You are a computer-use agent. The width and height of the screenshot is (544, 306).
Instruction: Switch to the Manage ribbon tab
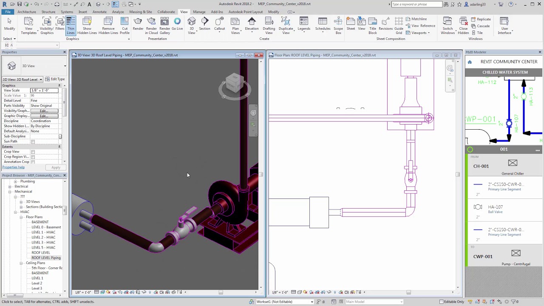199,11
